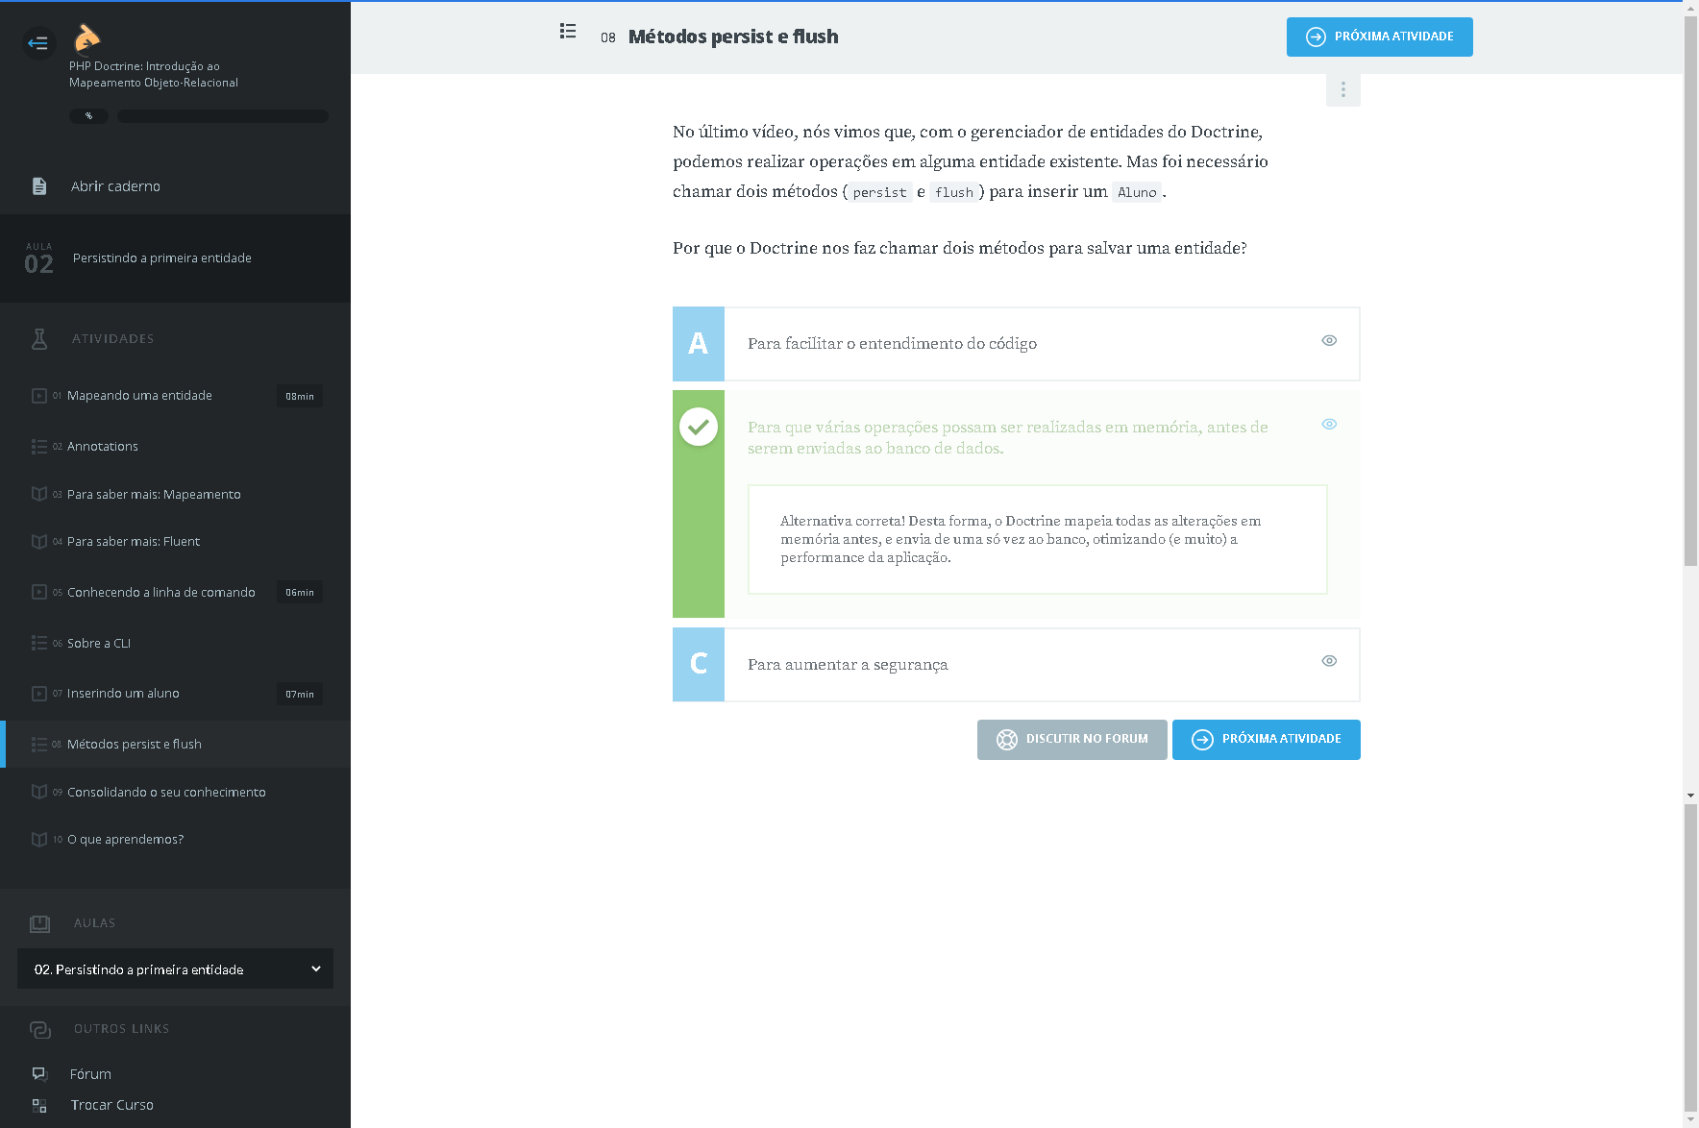The width and height of the screenshot is (1699, 1128).
Task: Click the Trocar Curso grid icon
Action: (x=39, y=1106)
